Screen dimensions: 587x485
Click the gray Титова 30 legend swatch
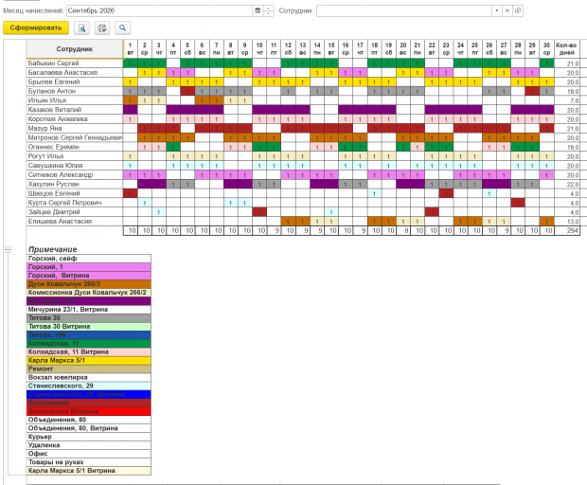pyautogui.click(x=89, y=318)
